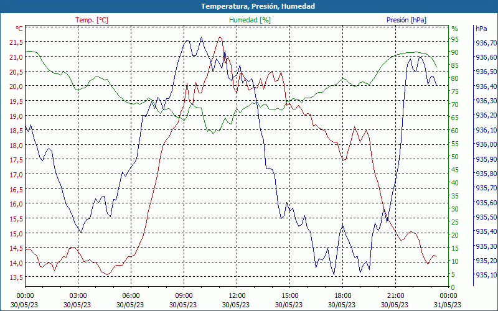
Task: Click the 18,5 temperature axis value
Action: tap(16, 131)
